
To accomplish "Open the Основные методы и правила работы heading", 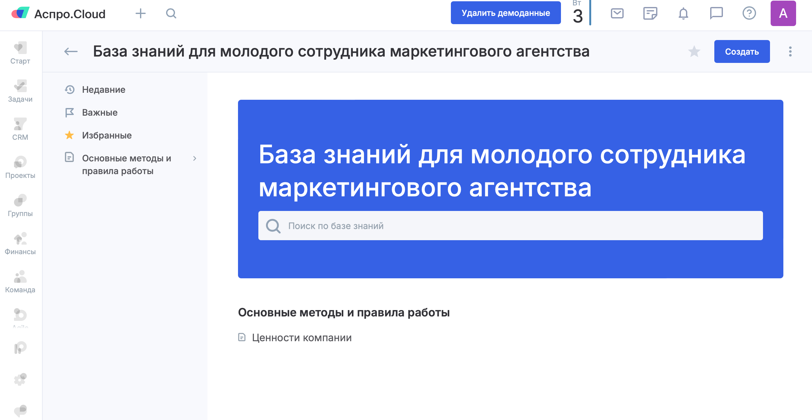I will (x=344, y=313).
